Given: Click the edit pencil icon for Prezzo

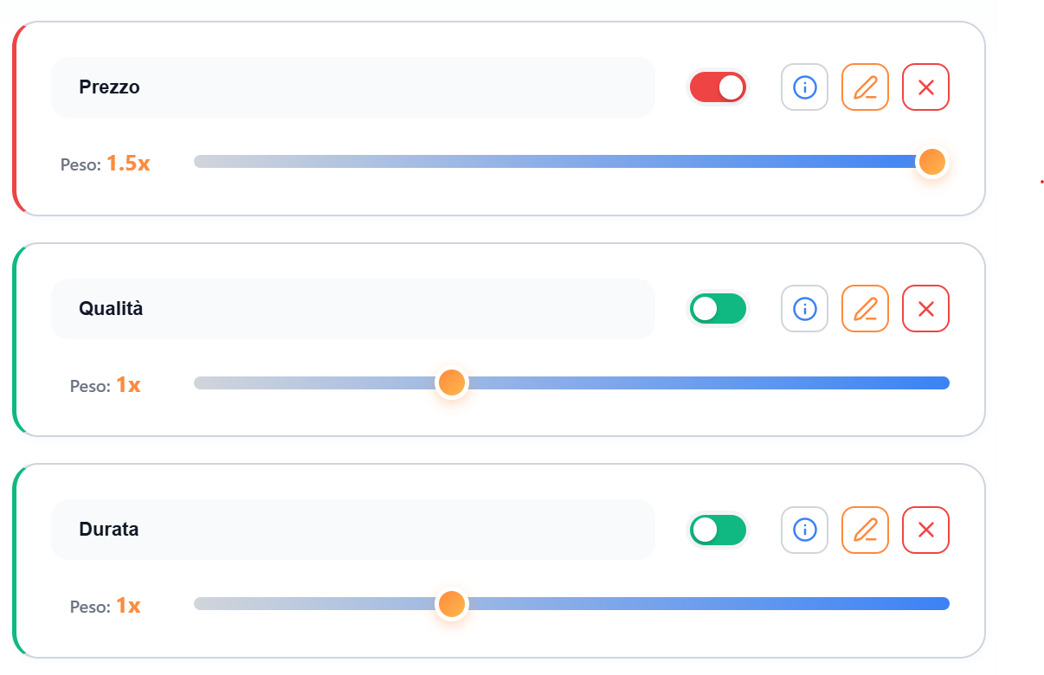Looking at the screenshot, I should tap(865, 87).
